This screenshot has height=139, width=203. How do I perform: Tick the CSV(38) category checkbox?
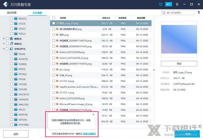tap(12, 89)
